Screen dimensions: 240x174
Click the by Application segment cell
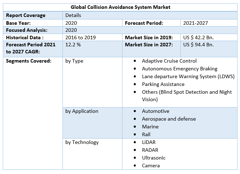[82, 111]
